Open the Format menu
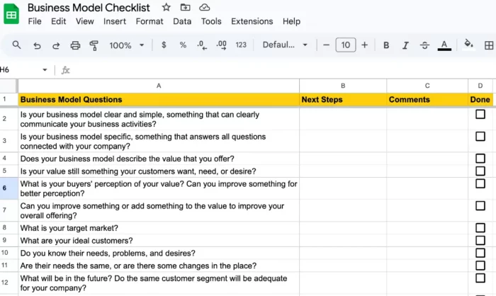Viewport: 496px width, 296px height. (150, 21)
